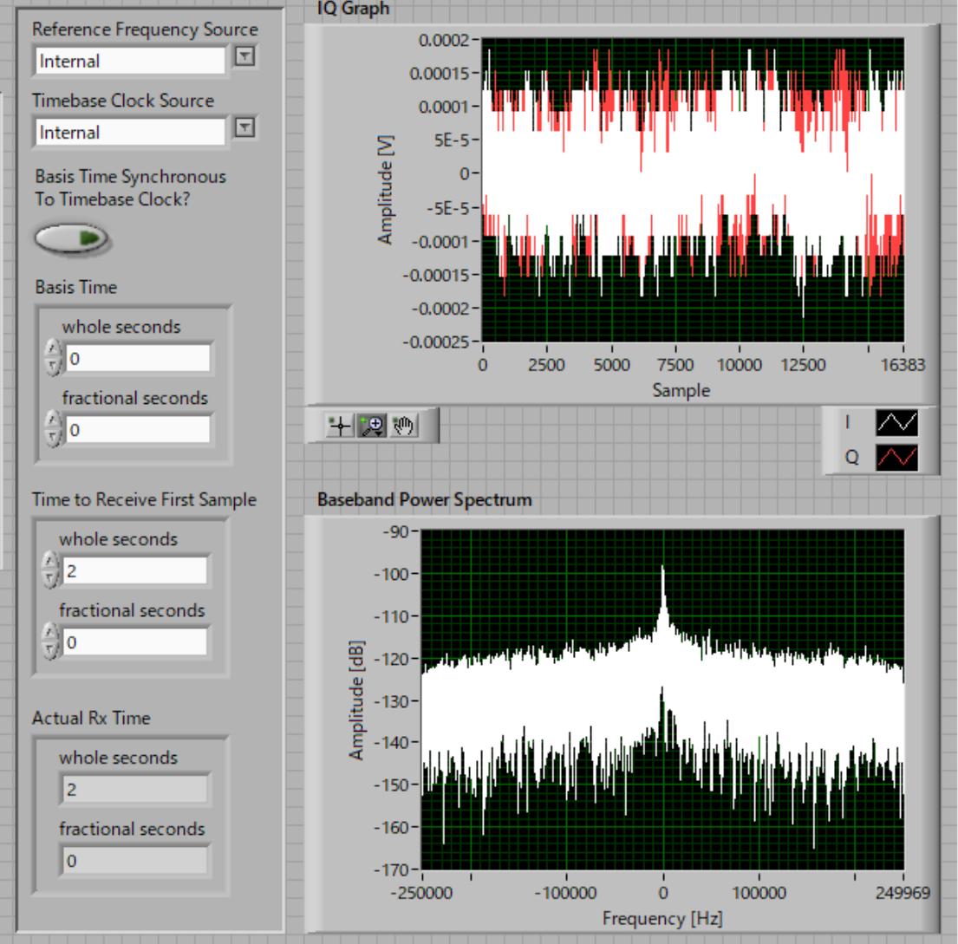Click Time to Receive fractional seconds field
The image size is (958, 944).
(x=135, y=642)
